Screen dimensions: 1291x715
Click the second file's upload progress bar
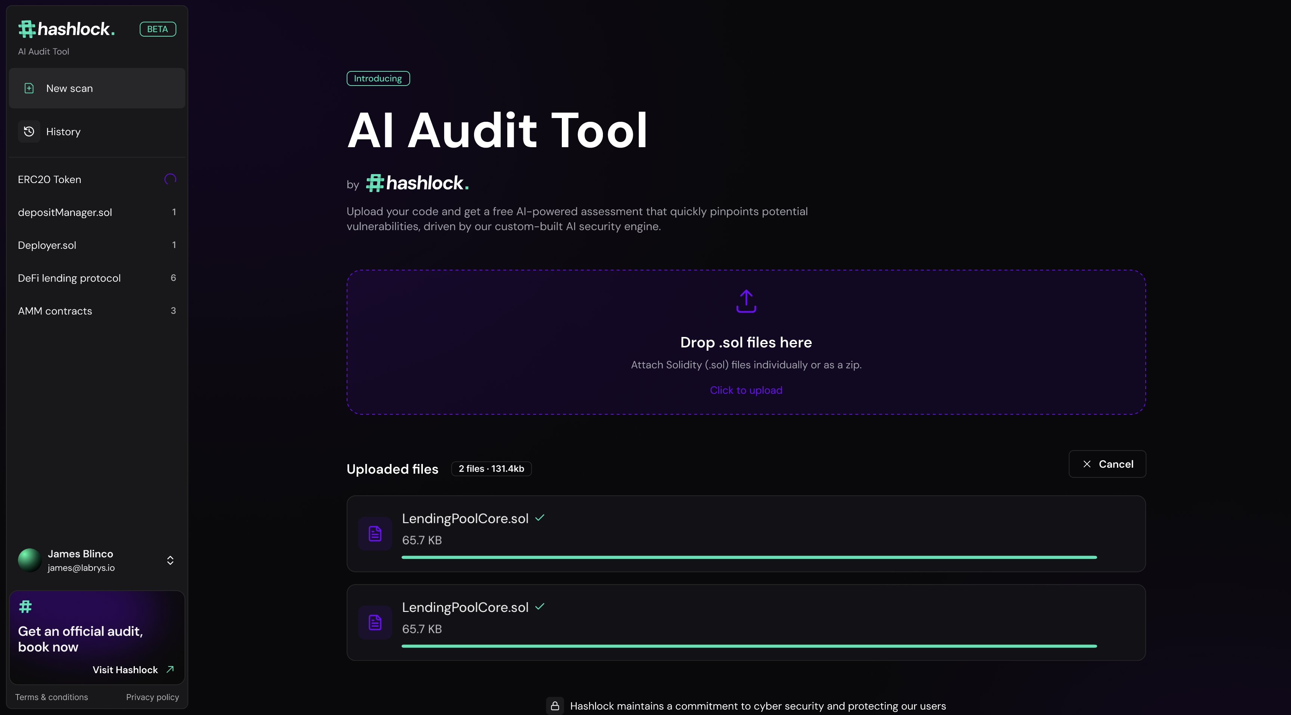coord(749,646)
